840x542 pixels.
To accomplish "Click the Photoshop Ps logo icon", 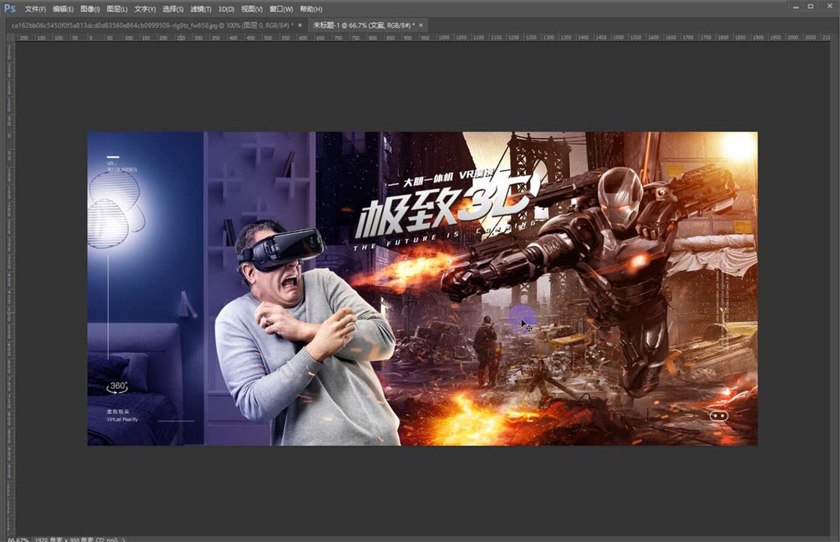I will click(9, 8).
